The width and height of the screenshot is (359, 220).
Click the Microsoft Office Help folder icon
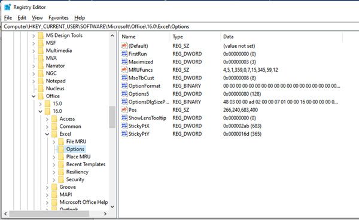54,202
